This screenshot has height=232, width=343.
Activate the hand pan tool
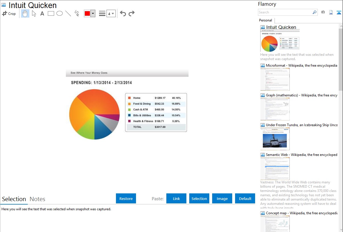point(25,13)
